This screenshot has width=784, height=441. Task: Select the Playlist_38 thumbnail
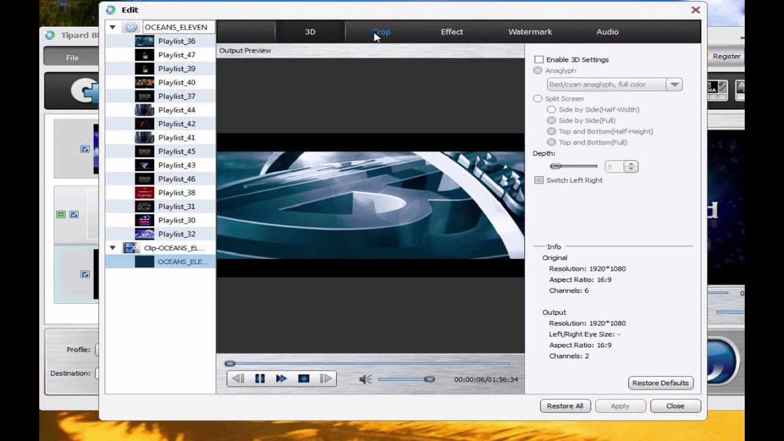tap(145, 193)
